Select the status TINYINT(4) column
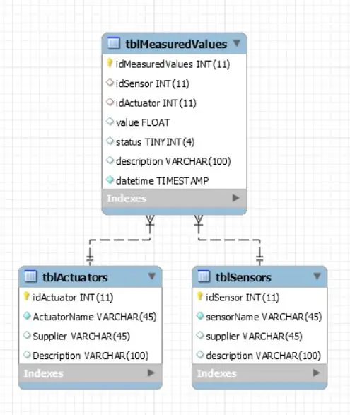350x415 pixels. point(175,142)
